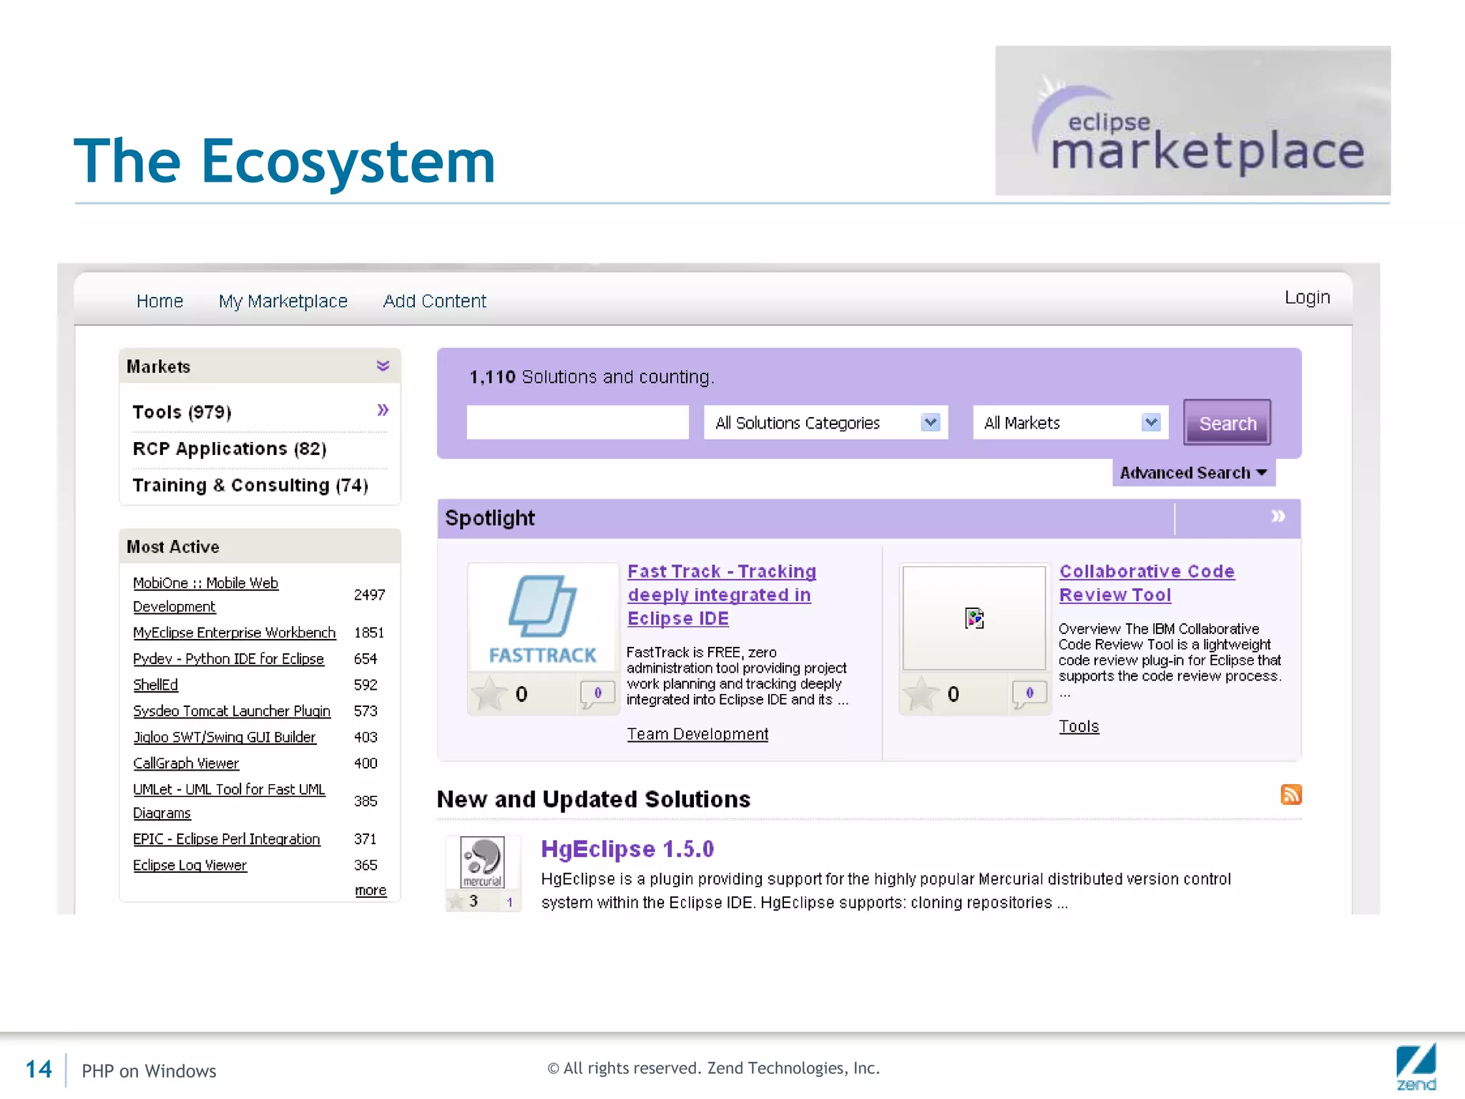Open MyEclipse Enterprise Workbench link
1465x1099 pixels.
pyautogui.click(x=234, y=632)
